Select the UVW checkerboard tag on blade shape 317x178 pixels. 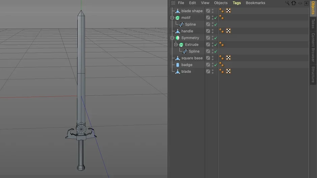tap(228, 11)
